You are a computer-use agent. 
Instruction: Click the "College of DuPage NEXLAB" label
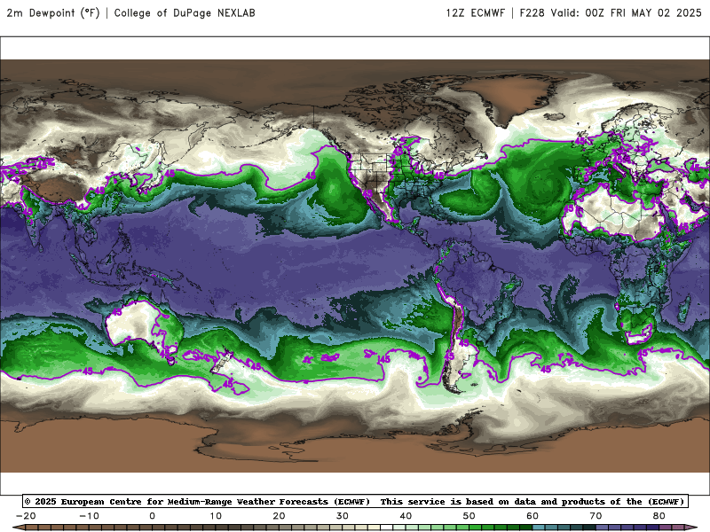[x=185, y=12]
